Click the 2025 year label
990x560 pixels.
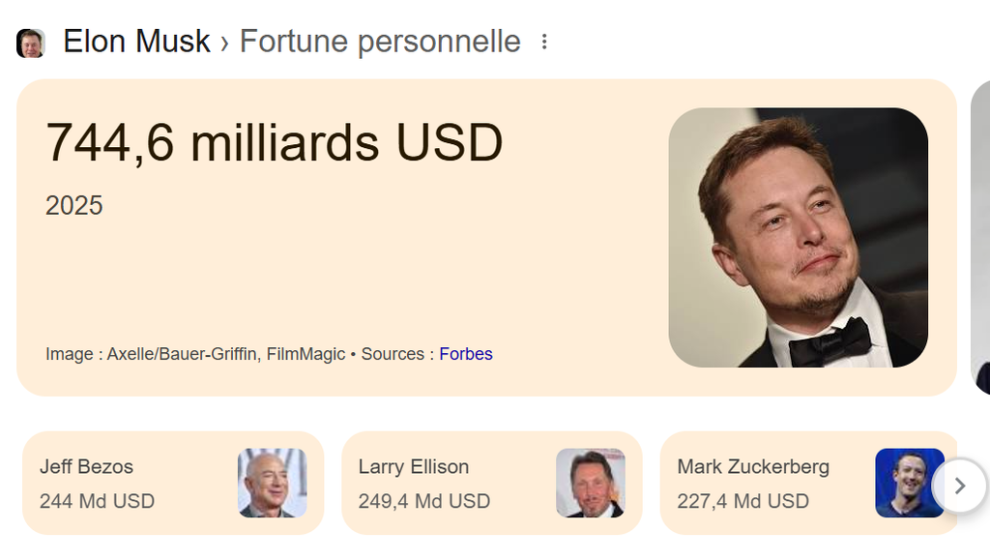click(x=73, y=206)
